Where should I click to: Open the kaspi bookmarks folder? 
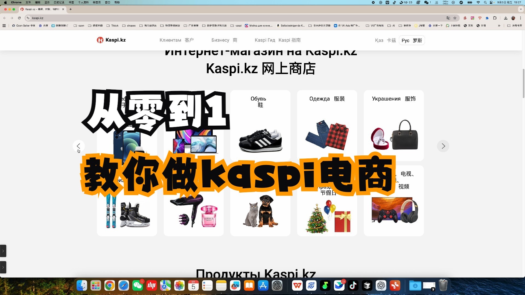coord(236,26)
